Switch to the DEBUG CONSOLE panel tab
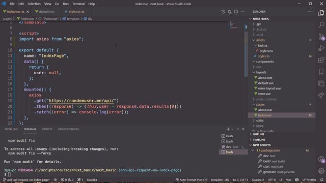This screenshot has height=183, width=326. point(68,129)
